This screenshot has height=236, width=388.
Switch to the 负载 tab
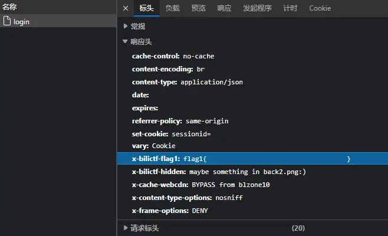[172, 8]
